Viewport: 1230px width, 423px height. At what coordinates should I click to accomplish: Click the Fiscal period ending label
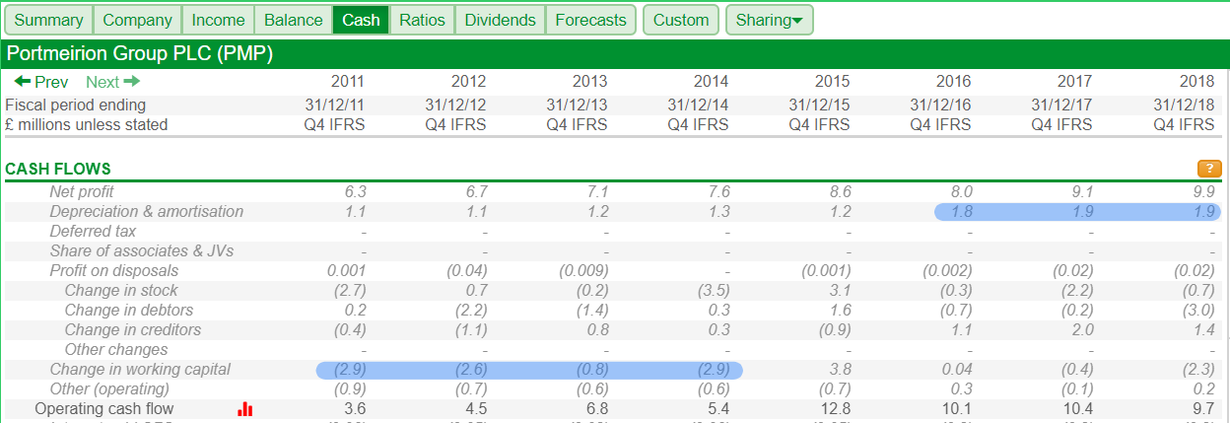tap(76, 105)
